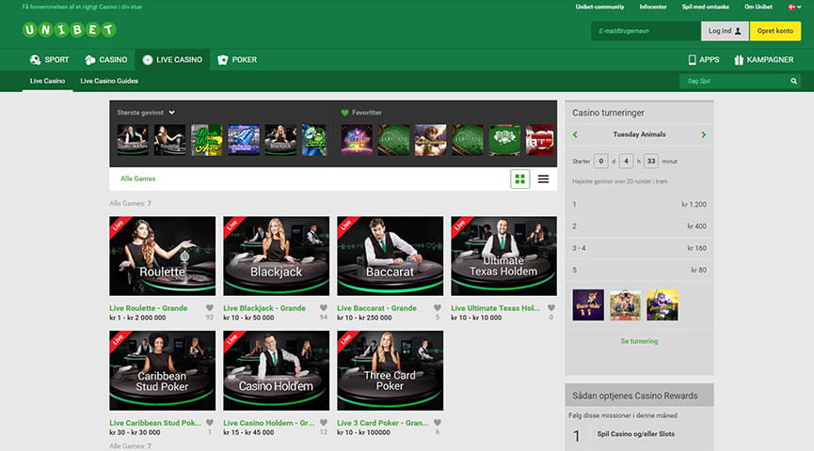Open second Favoritter game icon
The height and width of the screenshot is (451, 814).
tap(393, 140)
